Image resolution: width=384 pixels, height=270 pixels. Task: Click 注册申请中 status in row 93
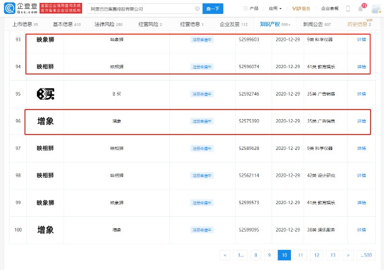[202, 40]
